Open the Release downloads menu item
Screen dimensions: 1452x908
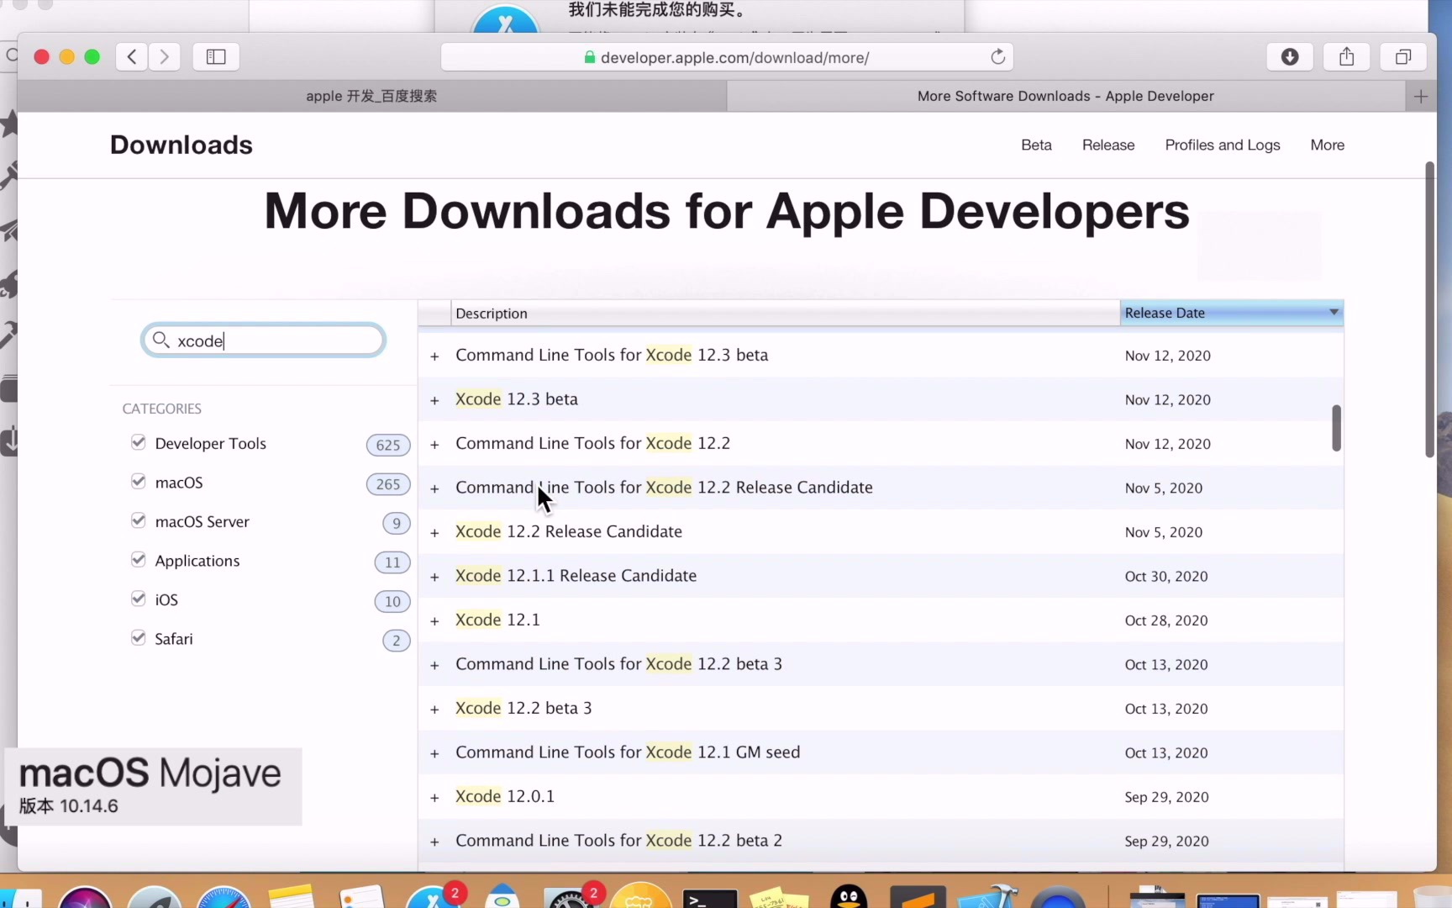pyautogui.click(x=1108, y=145)
